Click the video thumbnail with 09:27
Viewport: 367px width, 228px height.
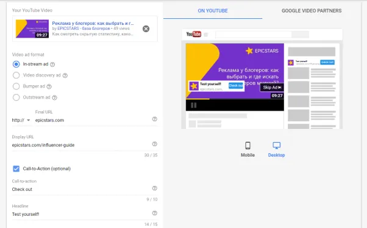[x=32, y=29]
